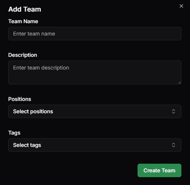The image size is (190, 185).
Task: Click the Enter team name placeholder text
Action: coord(34,34)
